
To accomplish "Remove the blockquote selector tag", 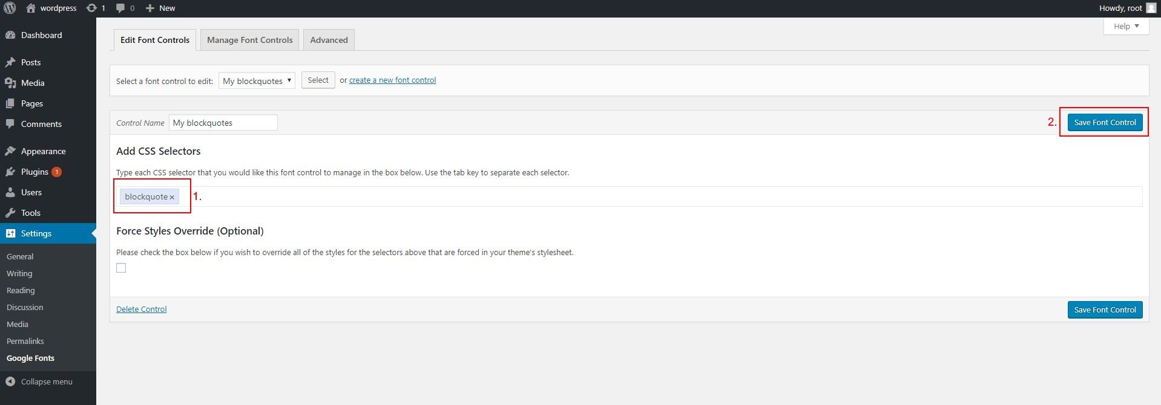I will pos(172,197).
